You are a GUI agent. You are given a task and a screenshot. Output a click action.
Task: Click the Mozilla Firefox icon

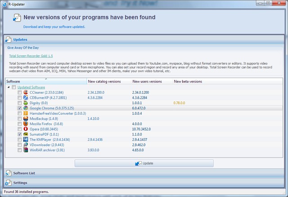tap(26, 124)
